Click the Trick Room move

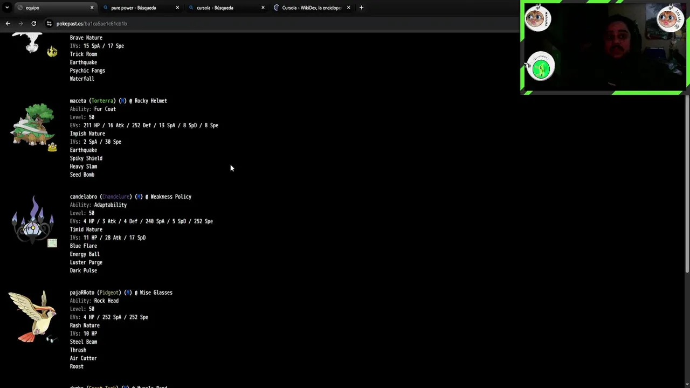point(84,54)
